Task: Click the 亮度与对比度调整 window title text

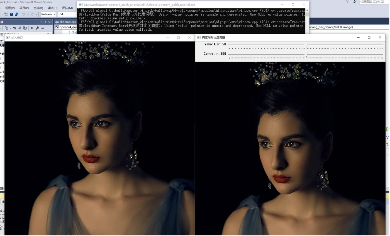Action: point(213,37)
